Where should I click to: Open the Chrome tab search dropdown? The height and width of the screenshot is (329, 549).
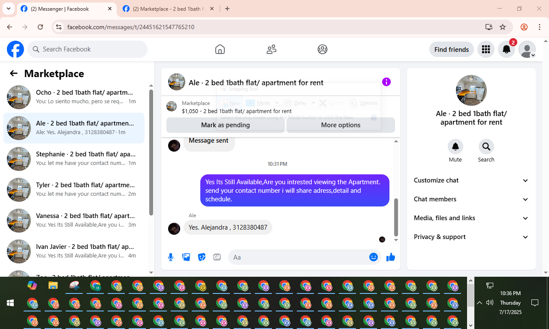click(x=9, y=9)
